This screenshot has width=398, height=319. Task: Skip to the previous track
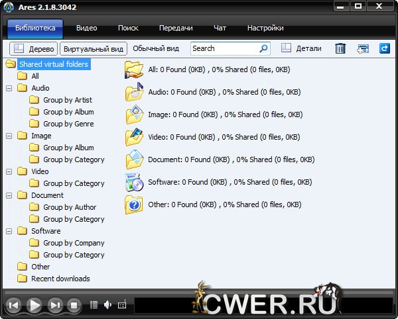[13, 305]
